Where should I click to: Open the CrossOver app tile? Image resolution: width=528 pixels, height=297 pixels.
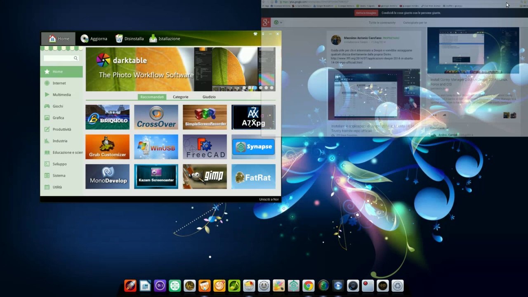(x=156, y=117)
